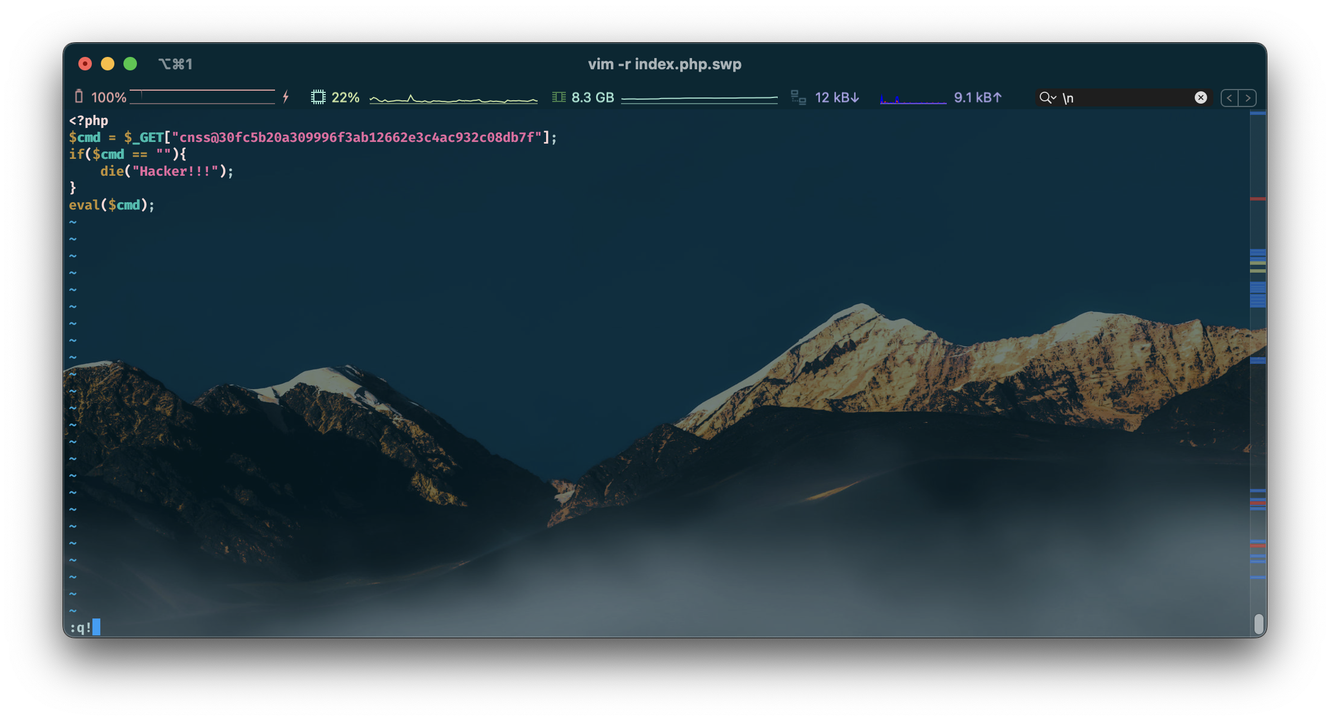The width and height of the screenshot is (1330, 721).
Task: Click the battery icon in status bar
Action: point(79,97)
